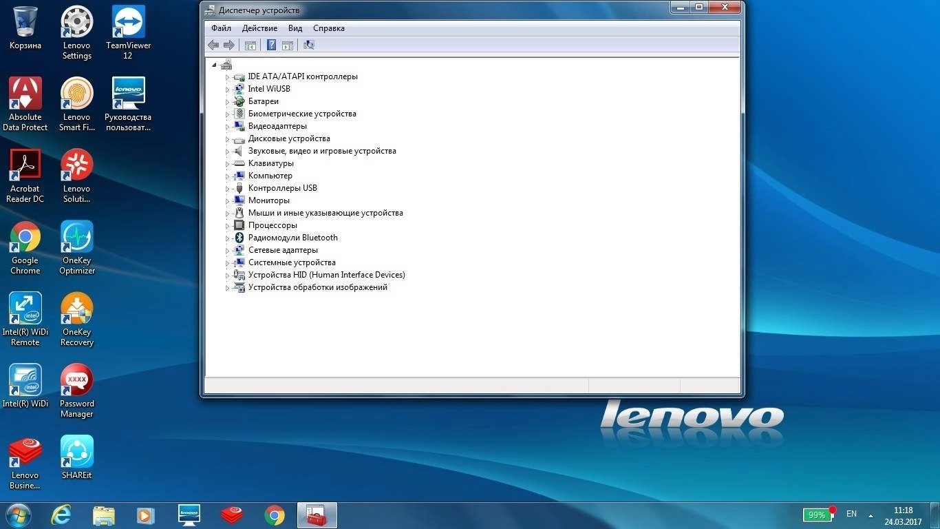Expand Дисковые устройства
Viewport: 940px width, 529px height.
(x=227, y=139)
